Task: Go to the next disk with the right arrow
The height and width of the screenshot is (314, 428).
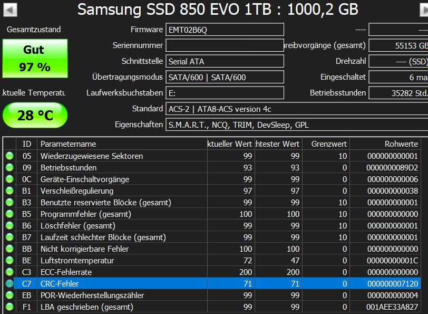Action: (424, 10)
